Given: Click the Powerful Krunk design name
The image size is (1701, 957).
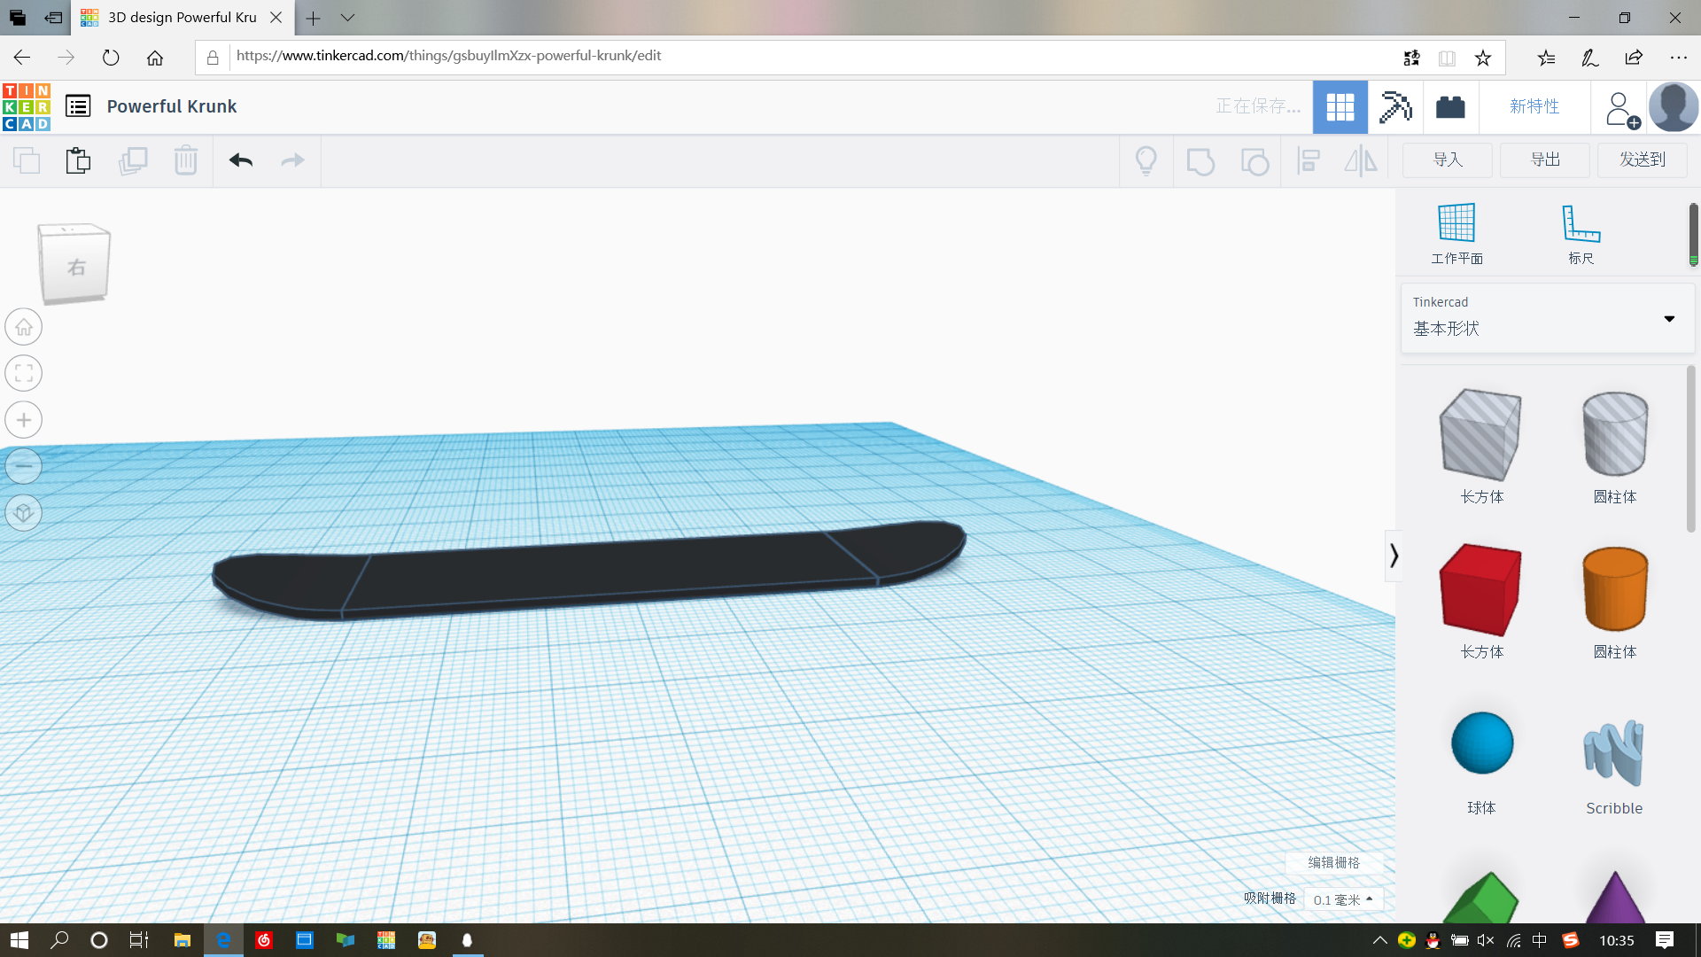Looking at the screenshot, I should [x=172, y=106].
